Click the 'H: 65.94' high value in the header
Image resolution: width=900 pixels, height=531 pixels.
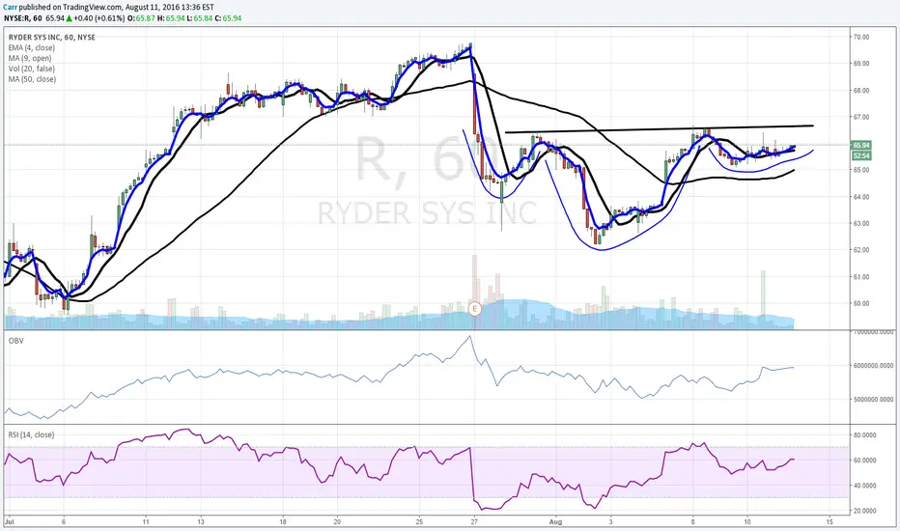pos(171,18)
